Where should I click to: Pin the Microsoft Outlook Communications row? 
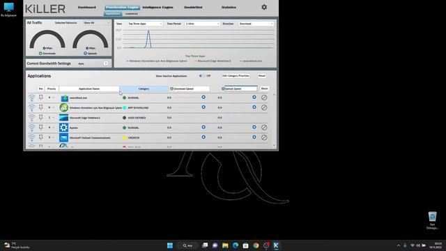[x=41, y=137]
